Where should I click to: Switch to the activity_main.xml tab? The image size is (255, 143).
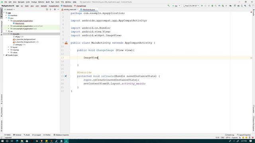pyautogui.click(x=70, y=10)
